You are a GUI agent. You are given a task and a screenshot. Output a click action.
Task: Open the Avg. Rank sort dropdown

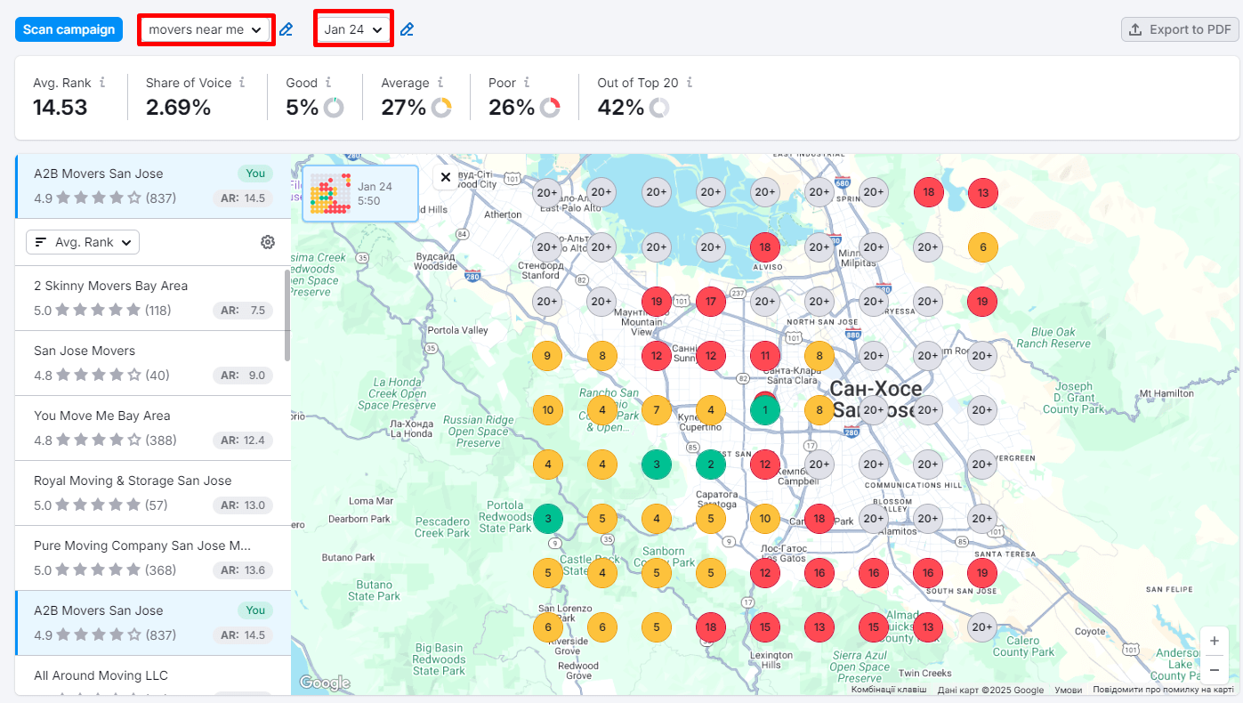click(x=83, y=242)
